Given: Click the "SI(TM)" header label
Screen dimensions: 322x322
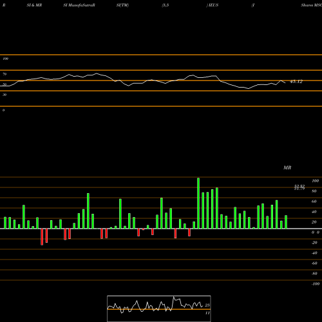Looking at the screenshot, I should pyautogui.click(x=122, y=5).
